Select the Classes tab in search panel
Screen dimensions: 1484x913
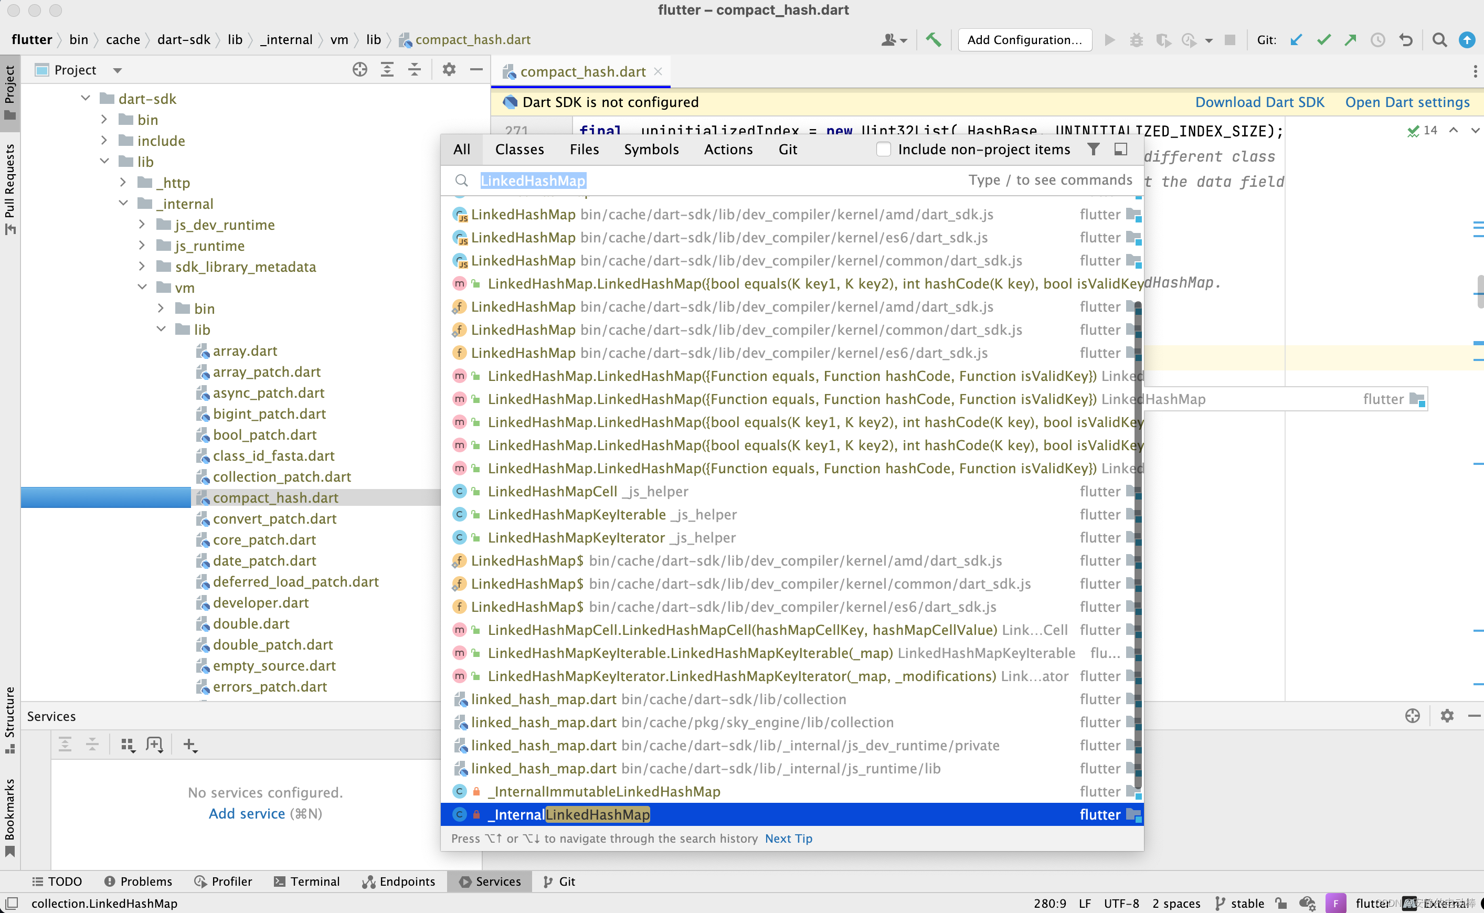pyautogui.click(x=520, y=148)
